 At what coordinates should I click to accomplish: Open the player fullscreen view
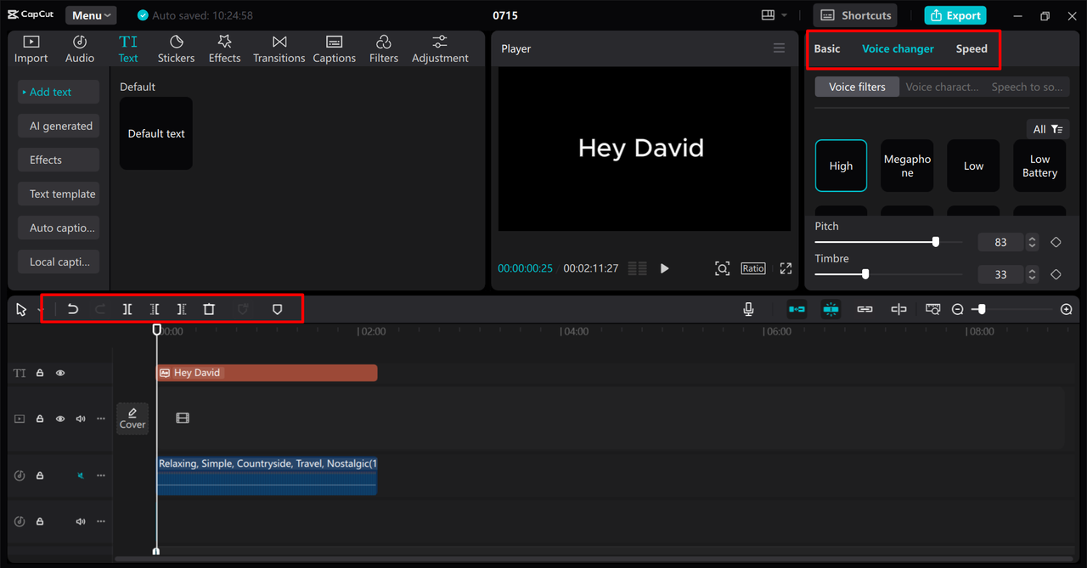(786, 268)
